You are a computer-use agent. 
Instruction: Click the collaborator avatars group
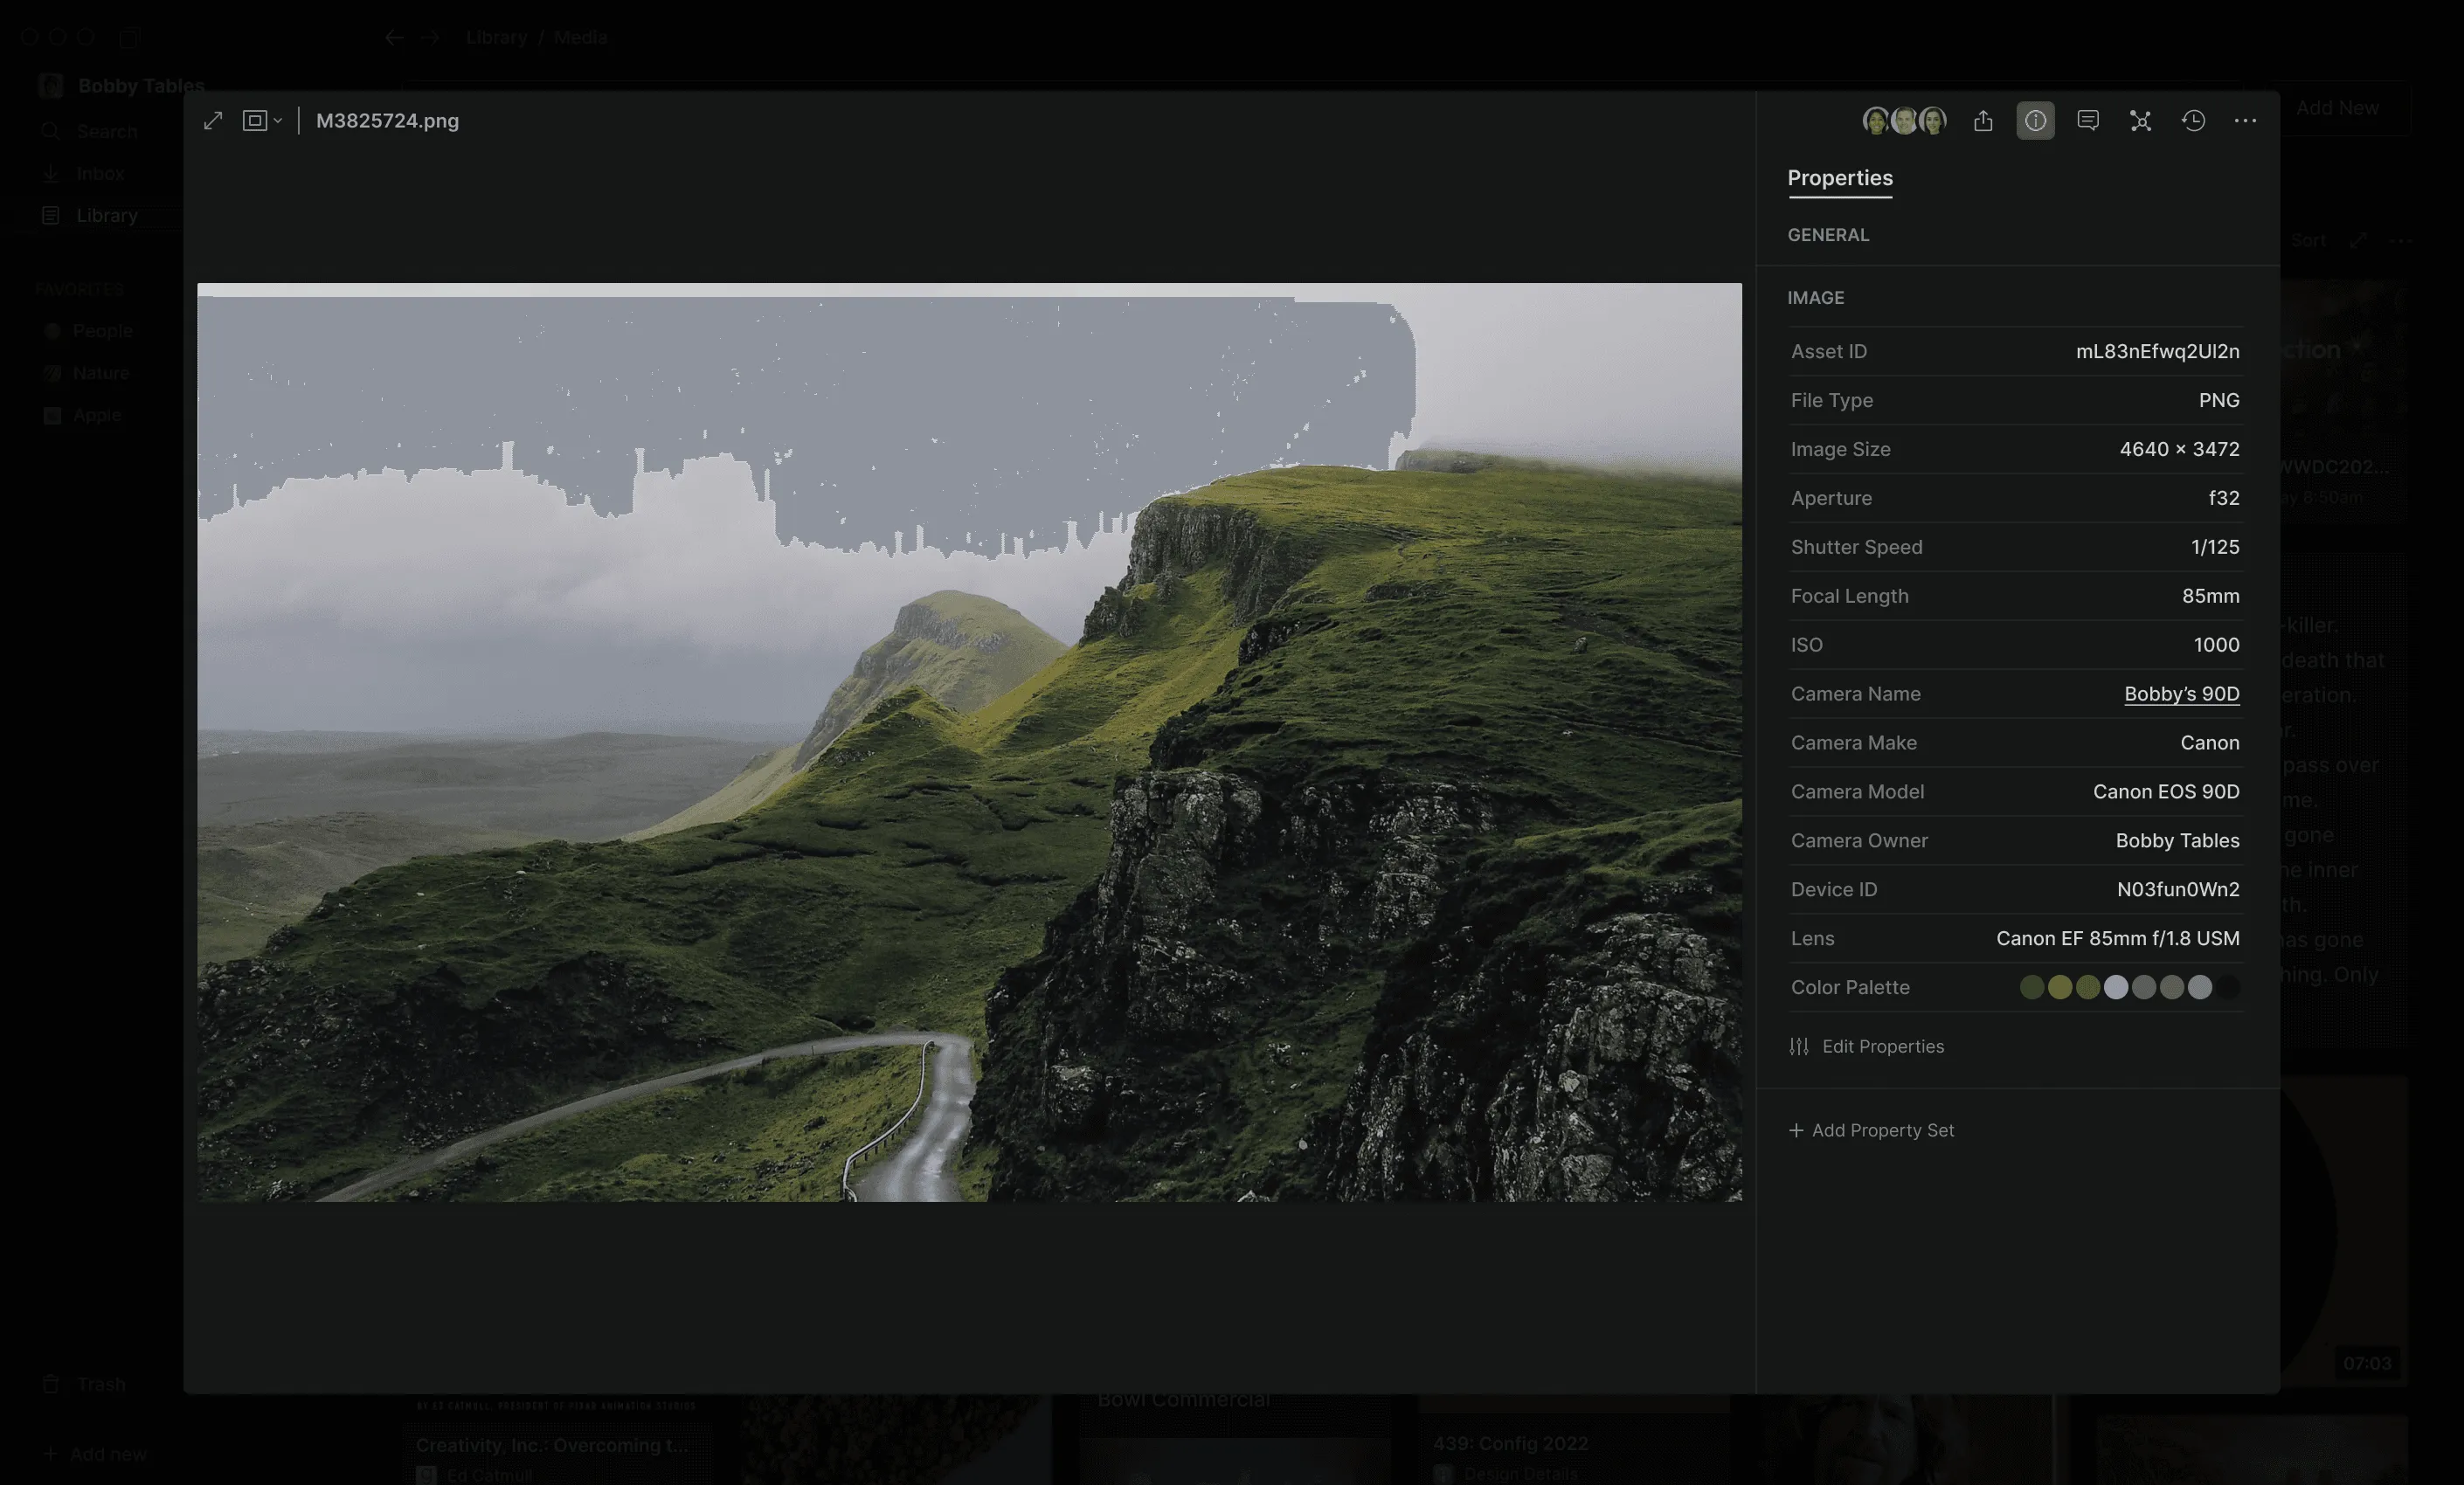click(1904, 121)
